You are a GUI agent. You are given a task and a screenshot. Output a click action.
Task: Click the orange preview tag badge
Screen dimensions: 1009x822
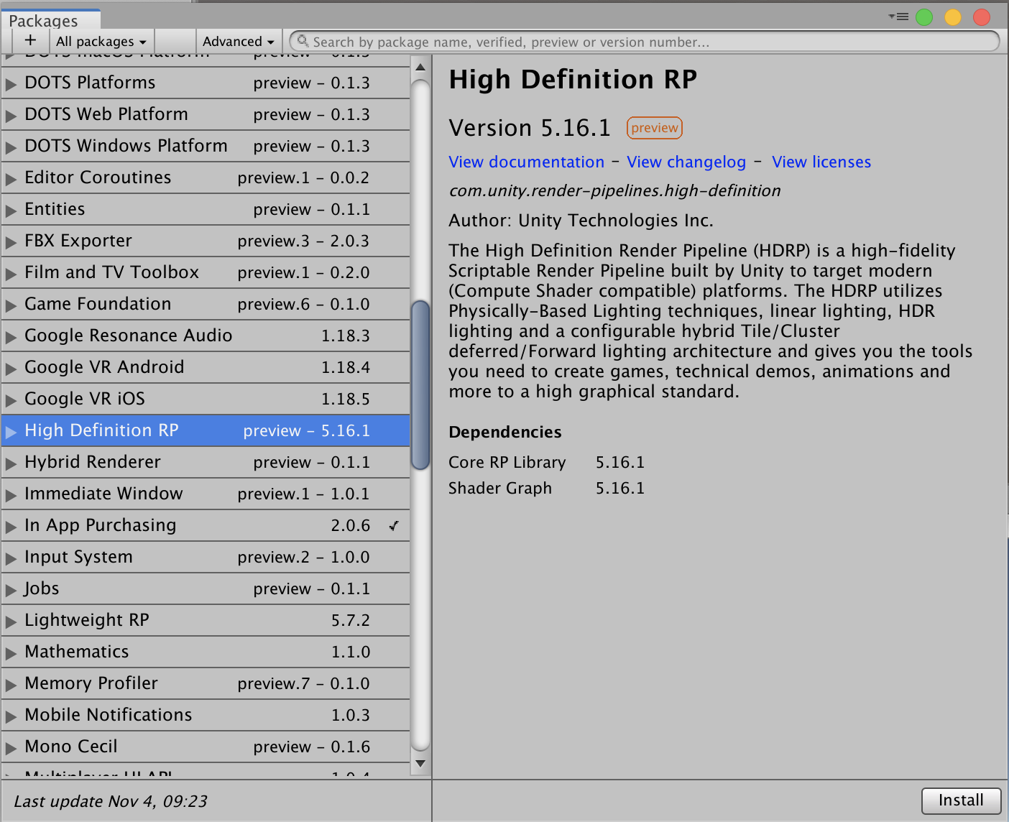point(654,128)
